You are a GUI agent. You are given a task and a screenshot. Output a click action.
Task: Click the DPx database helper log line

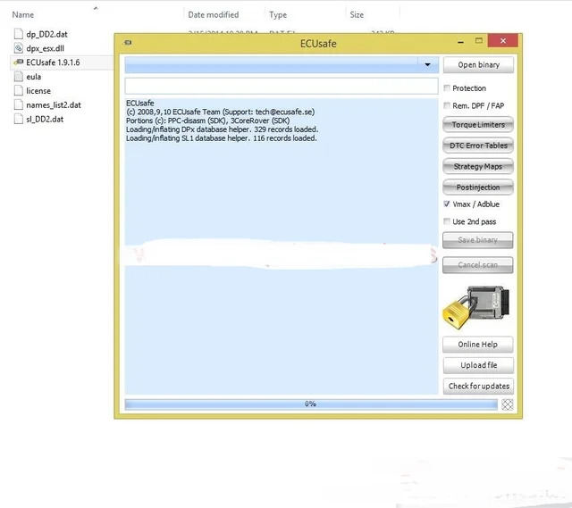(223, 129)
